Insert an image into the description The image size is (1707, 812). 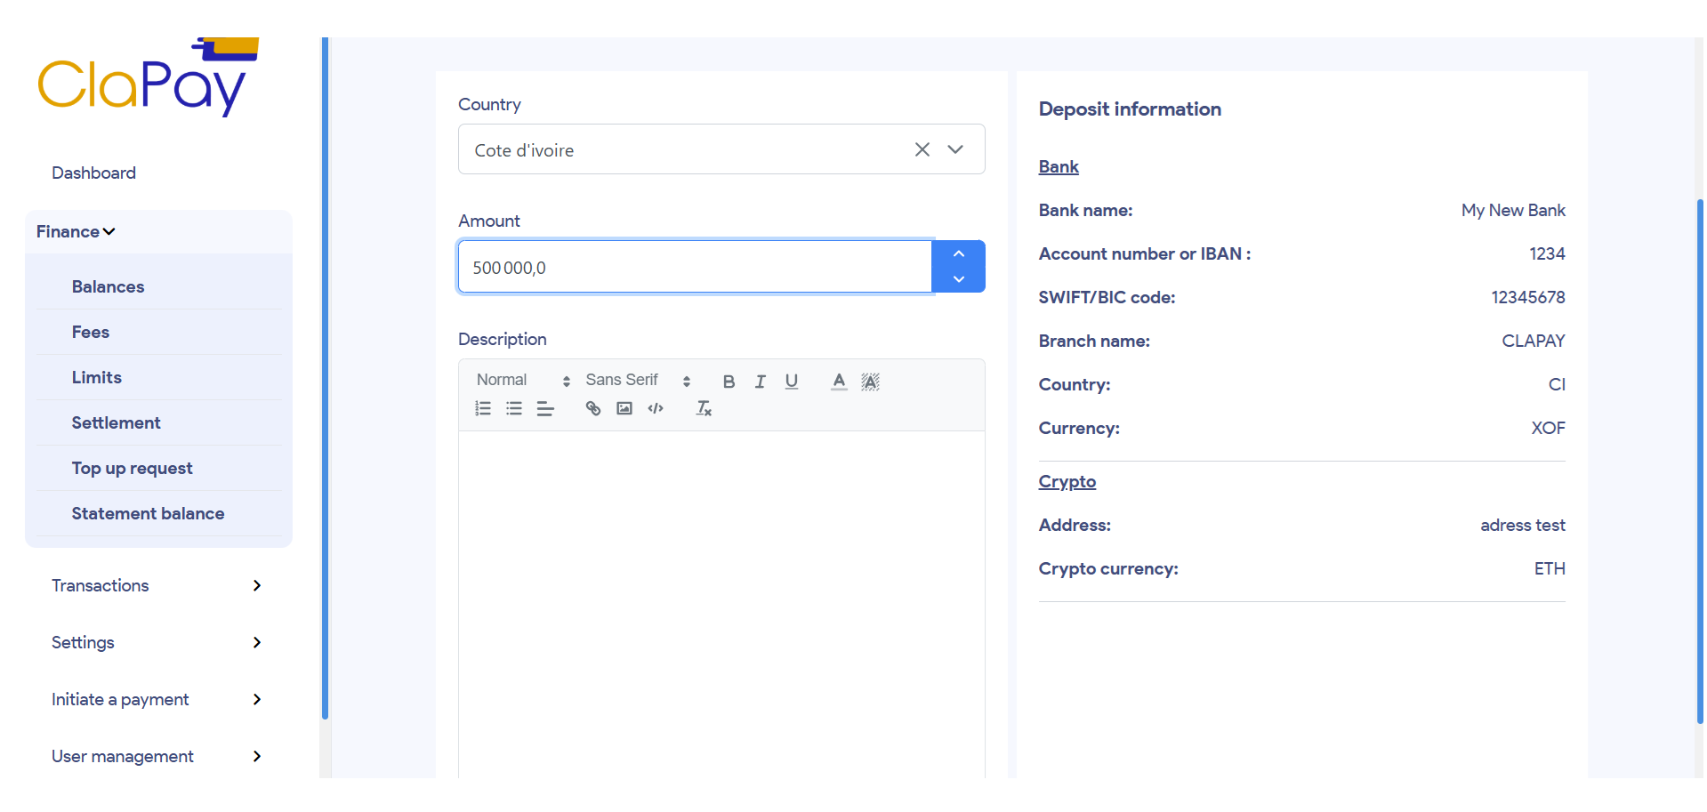[624, 409]
